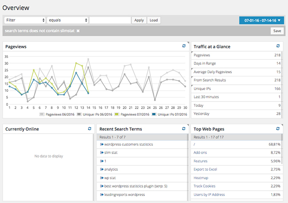Click the filter value text field
288x203 pixels.
click(110, 20)
